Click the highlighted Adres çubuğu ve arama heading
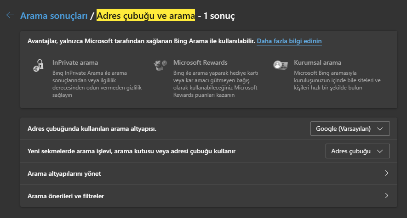 (146, 16)
